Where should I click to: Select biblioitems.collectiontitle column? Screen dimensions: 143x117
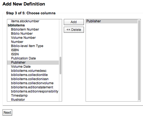point(33,75)
